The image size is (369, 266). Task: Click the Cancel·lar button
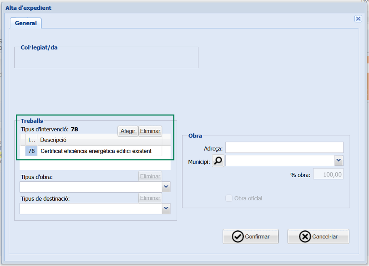(x=318, y=236)
